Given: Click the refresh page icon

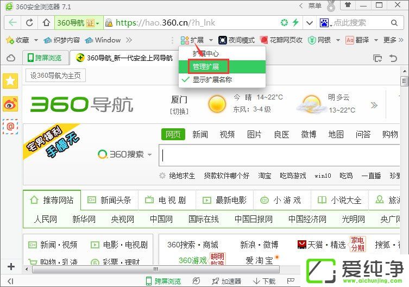Looking at the screenshot, I should pos(29,23).
